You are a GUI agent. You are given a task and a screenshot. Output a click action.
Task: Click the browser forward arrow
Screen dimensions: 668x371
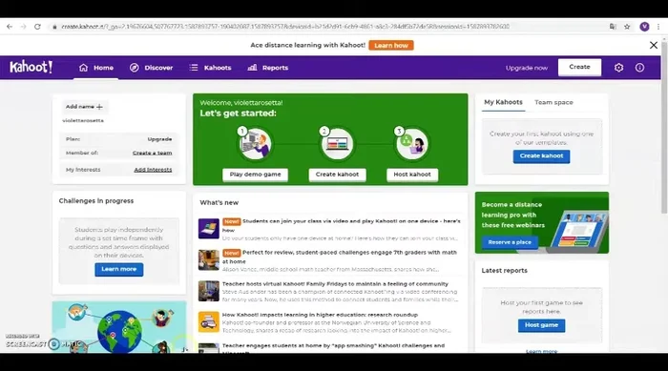pos(24,27)
